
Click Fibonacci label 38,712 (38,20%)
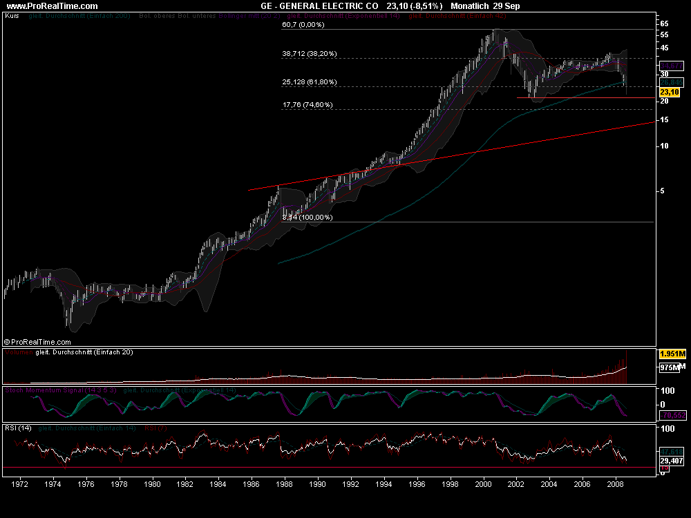pyautogui.click(x=310, y=53)
